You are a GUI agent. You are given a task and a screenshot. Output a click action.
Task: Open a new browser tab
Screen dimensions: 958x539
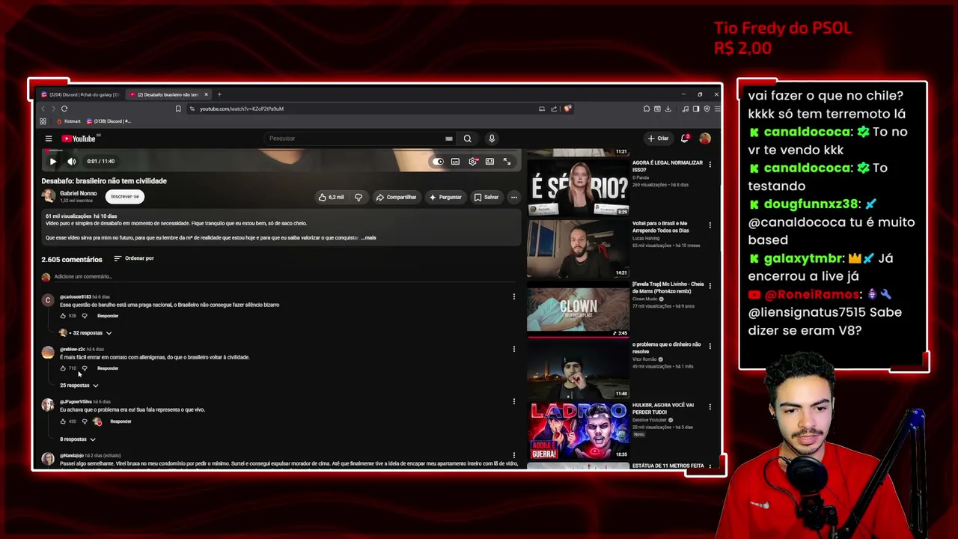click(219, 94)
